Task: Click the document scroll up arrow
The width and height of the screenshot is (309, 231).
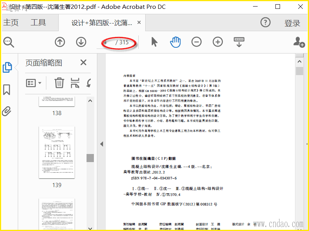Action: pyautogui.click(x=300, y=62)
